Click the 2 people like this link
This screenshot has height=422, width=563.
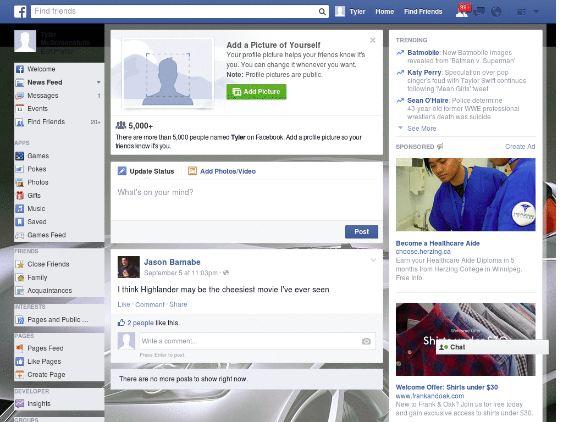140,323
